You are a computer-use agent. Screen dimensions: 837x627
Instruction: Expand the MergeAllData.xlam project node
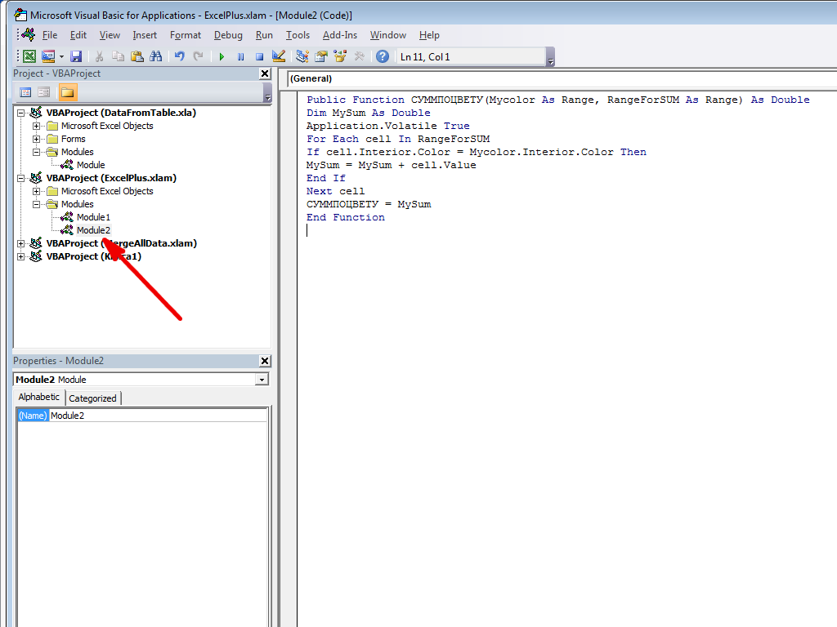(x=20, y=243)
